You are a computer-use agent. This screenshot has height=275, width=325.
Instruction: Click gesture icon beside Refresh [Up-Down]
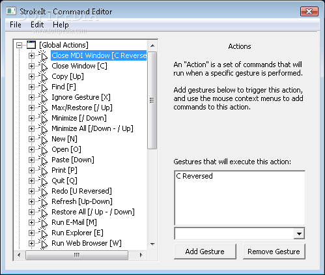(43, 202)
